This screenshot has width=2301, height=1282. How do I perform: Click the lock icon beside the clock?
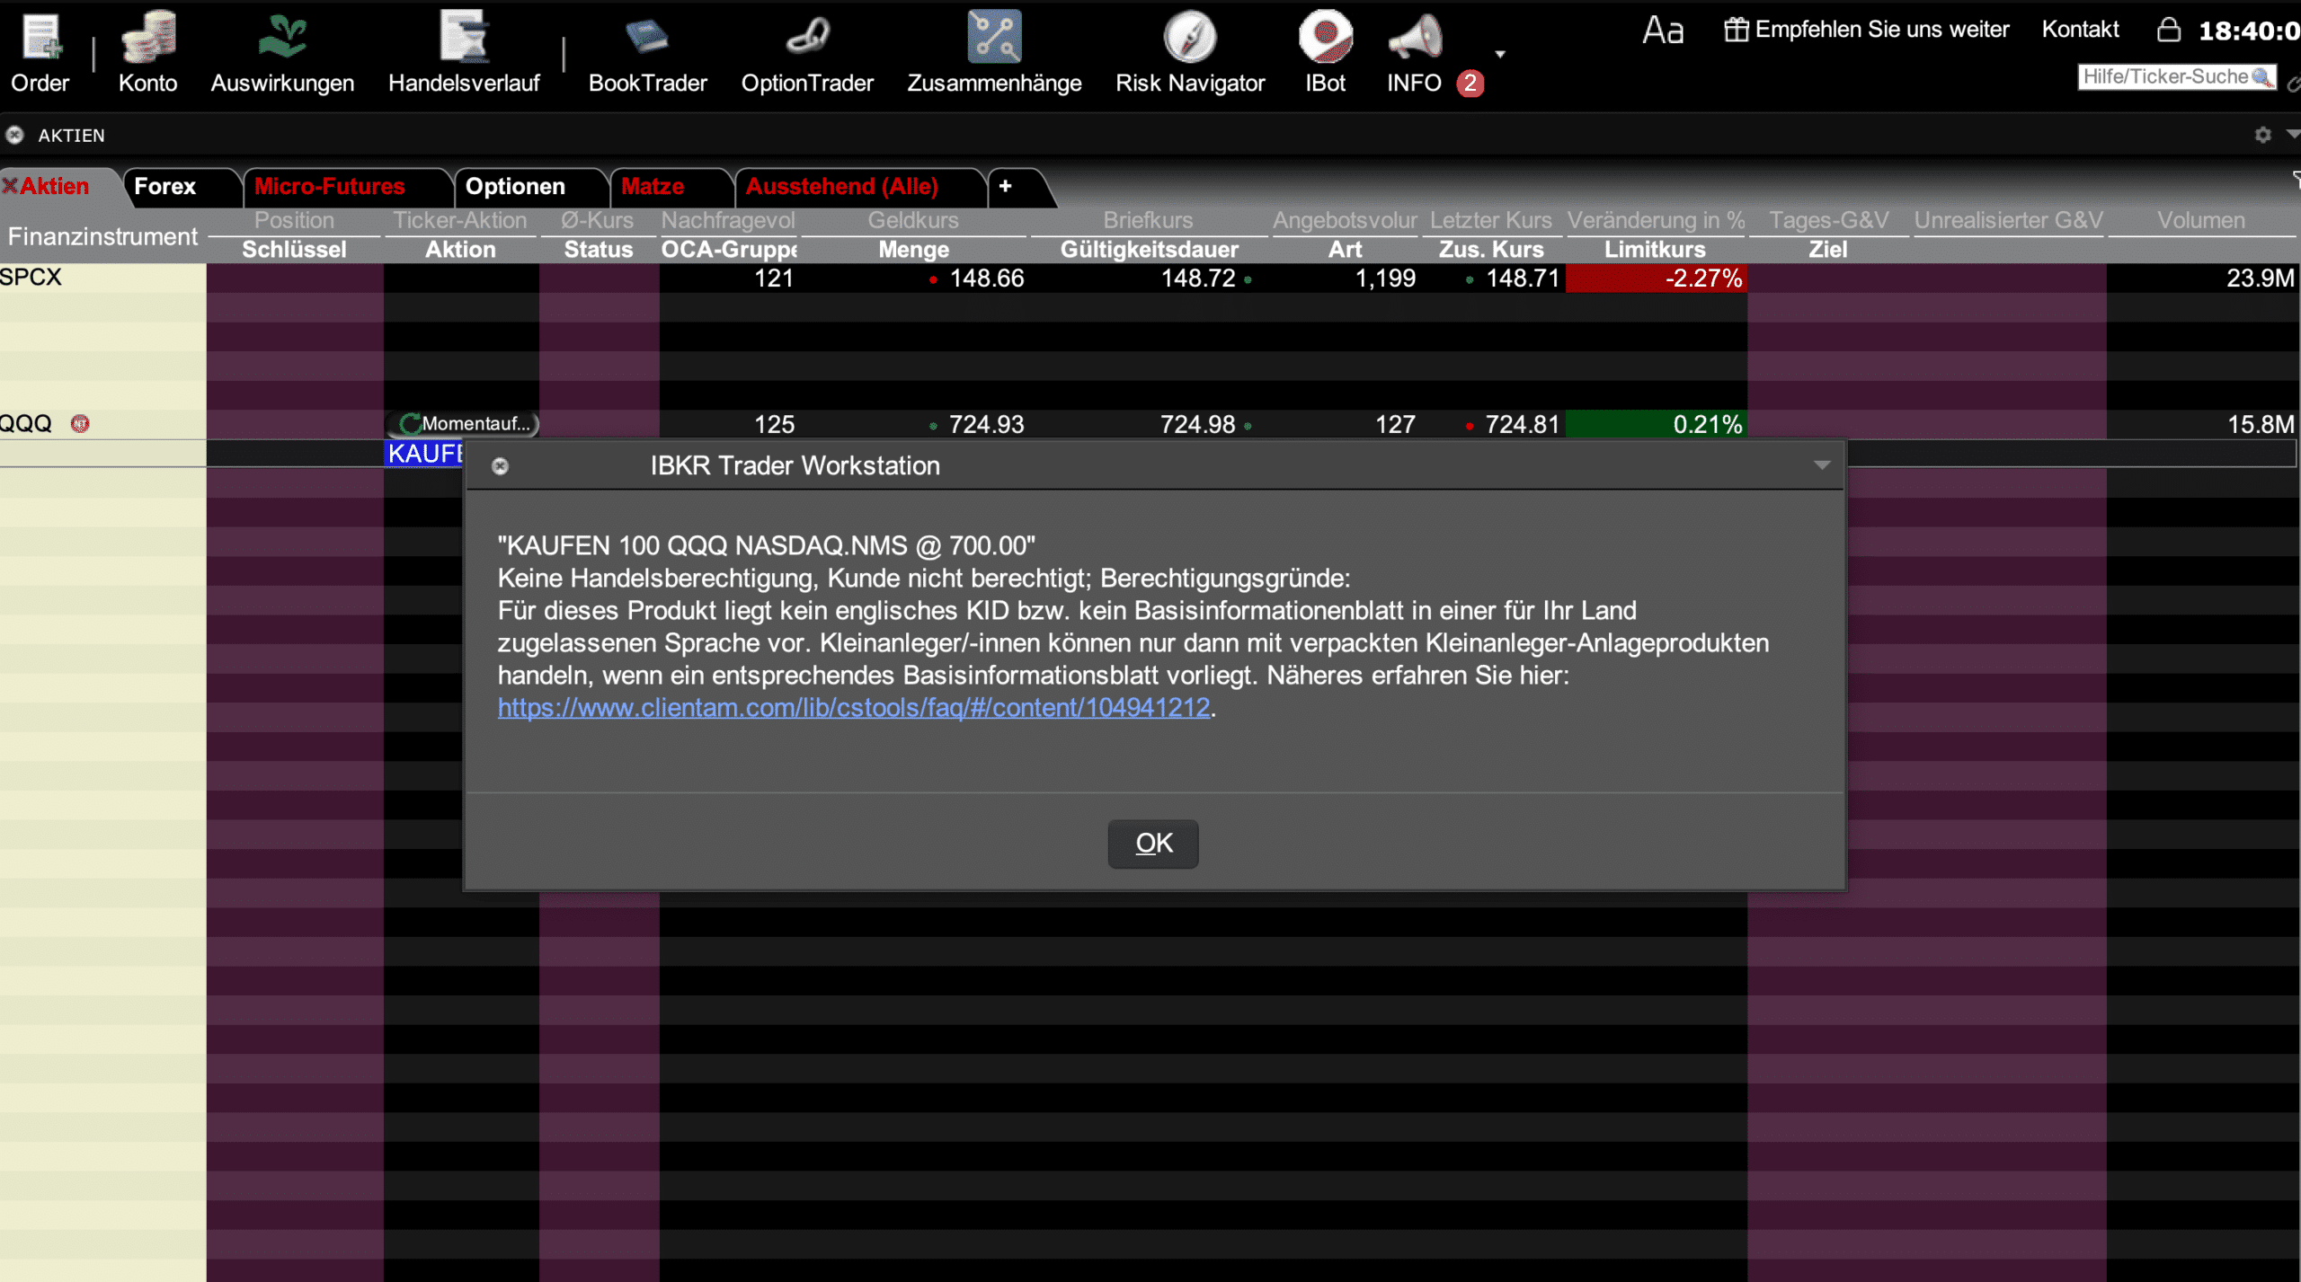click(x=2169, y=30)
